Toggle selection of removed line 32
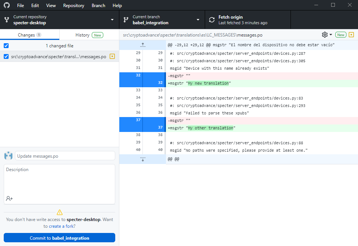 142,76
